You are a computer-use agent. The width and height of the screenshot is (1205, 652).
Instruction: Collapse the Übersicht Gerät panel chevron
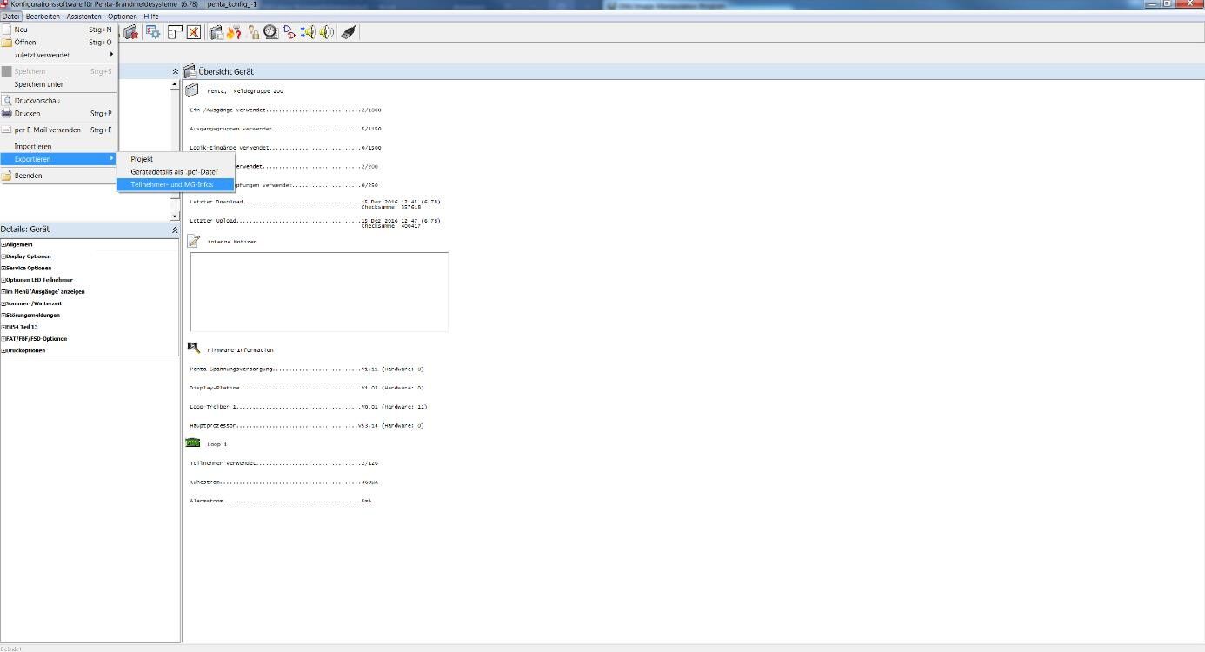click(x=175, y=71)
